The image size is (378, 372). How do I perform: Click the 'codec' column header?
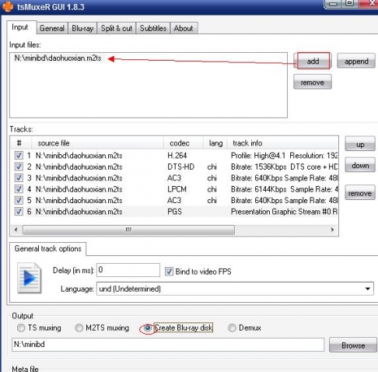[183, 143]
